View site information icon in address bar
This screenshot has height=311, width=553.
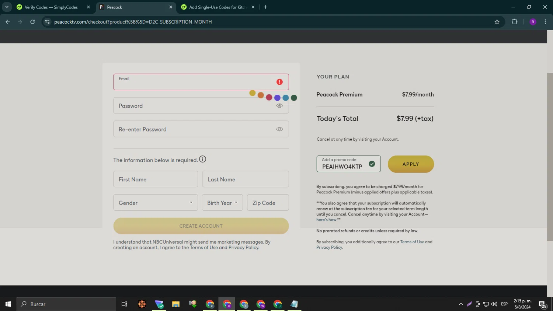(47, 22)
